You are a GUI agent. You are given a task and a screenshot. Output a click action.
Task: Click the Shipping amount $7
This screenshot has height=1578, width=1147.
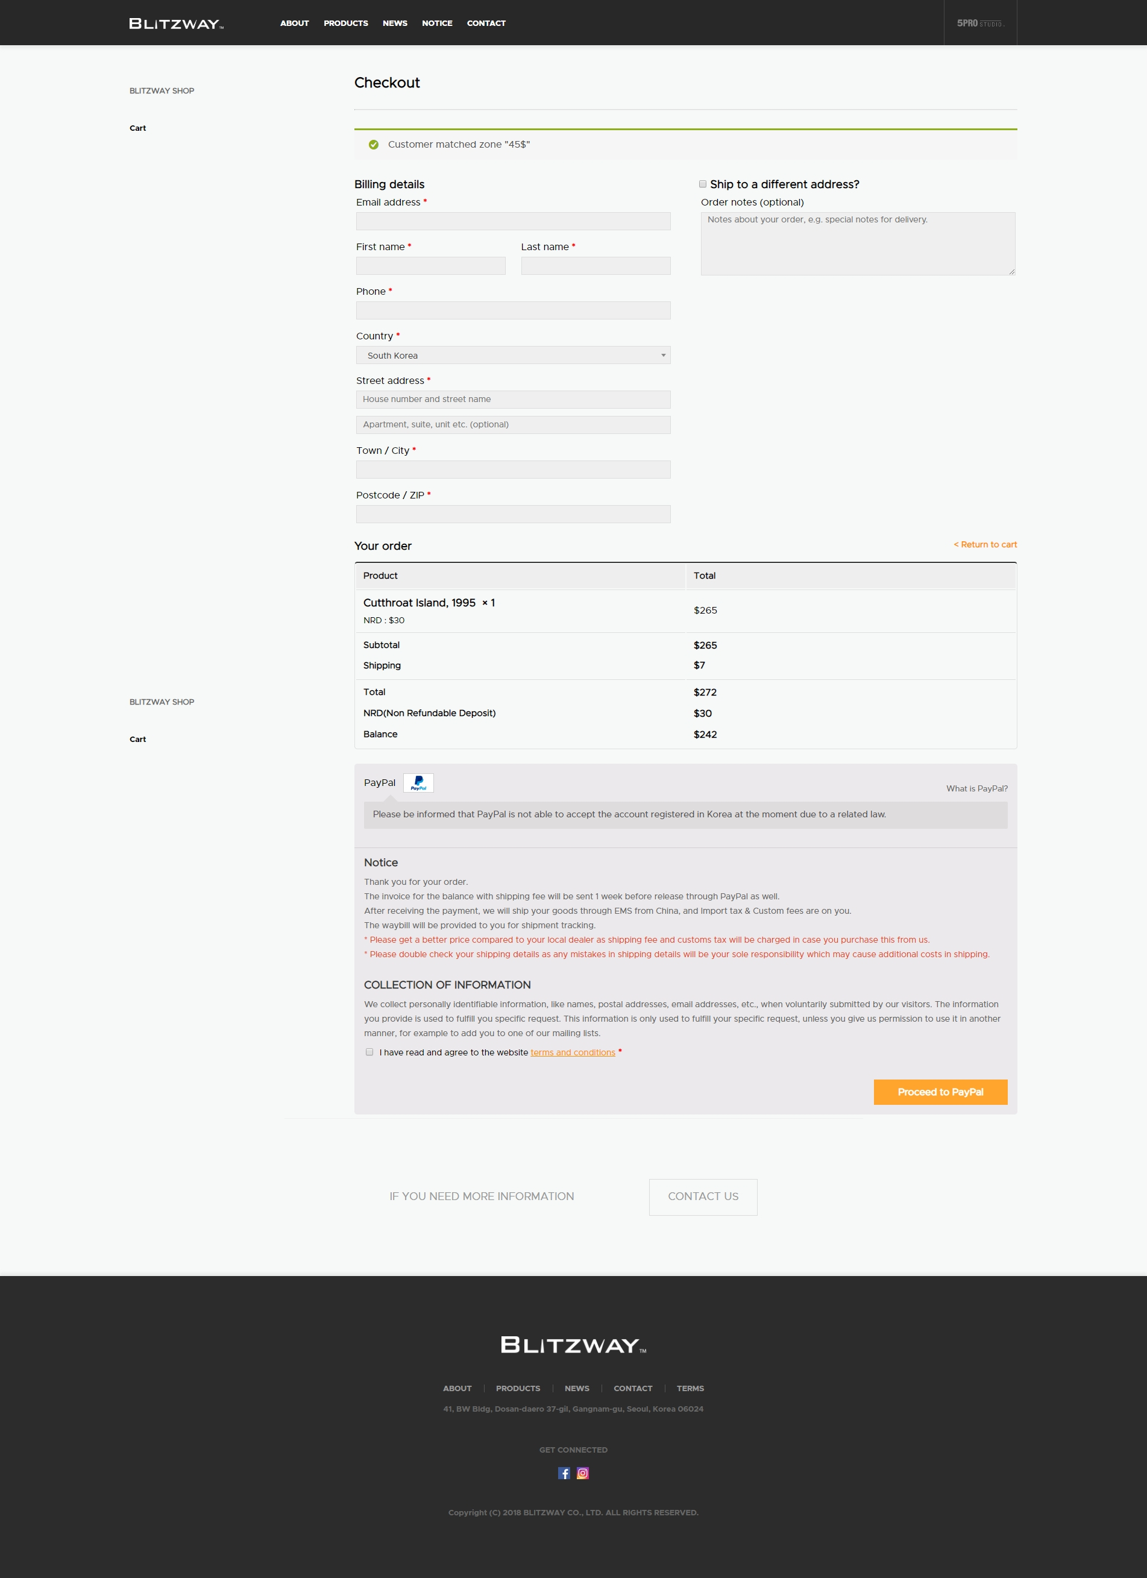[x=699, y=665]
